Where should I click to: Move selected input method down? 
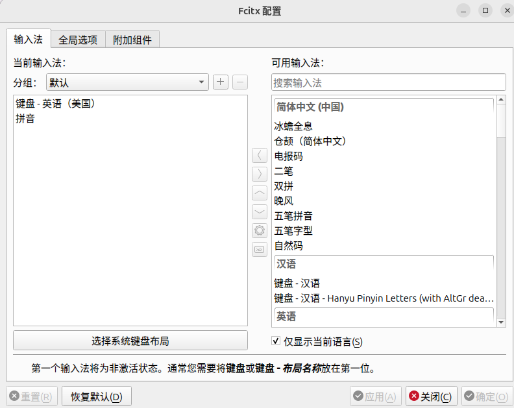(x=260, y=211)
